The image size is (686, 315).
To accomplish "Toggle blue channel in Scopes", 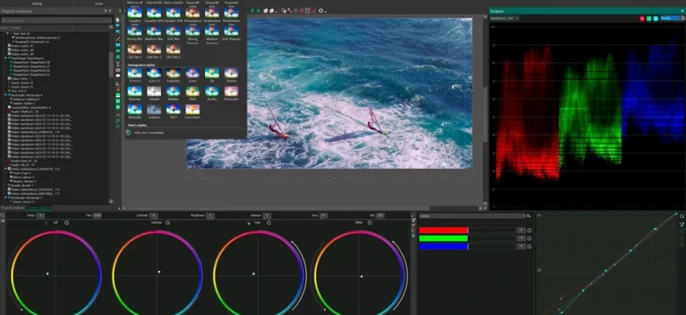I will [656, 18].
